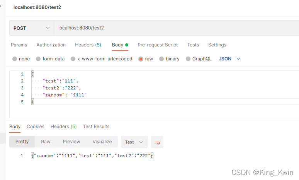This screenshot has height=180, width=299.
Task: Click the green Body indicator dot
Action: pyautogui.click(x=127, y=45)
